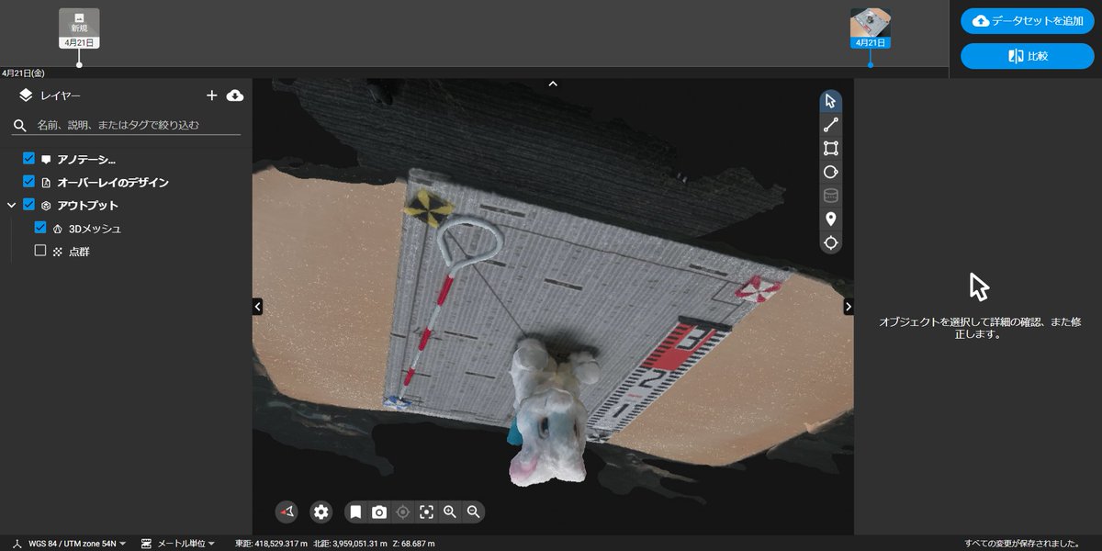Uncheck the 3Dメッシュ layer
The width and height of the screenshot is (1102, 551).
(40, 227)
